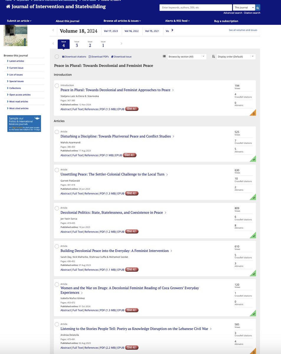Viewport: 281px width, 354px height.
Task: Switch to Issue 2 tab
Action: point(90,44)
